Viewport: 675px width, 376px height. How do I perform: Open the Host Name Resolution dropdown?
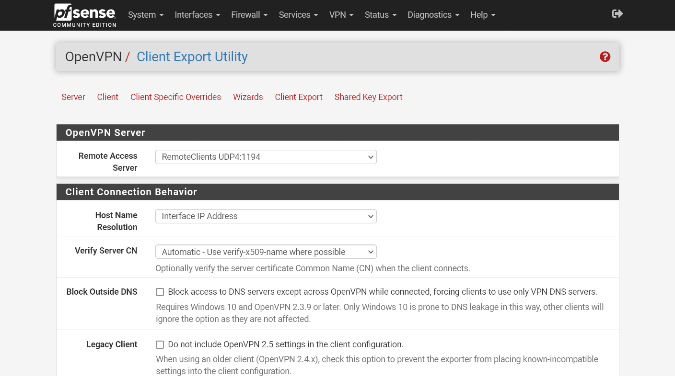[266, 216]
